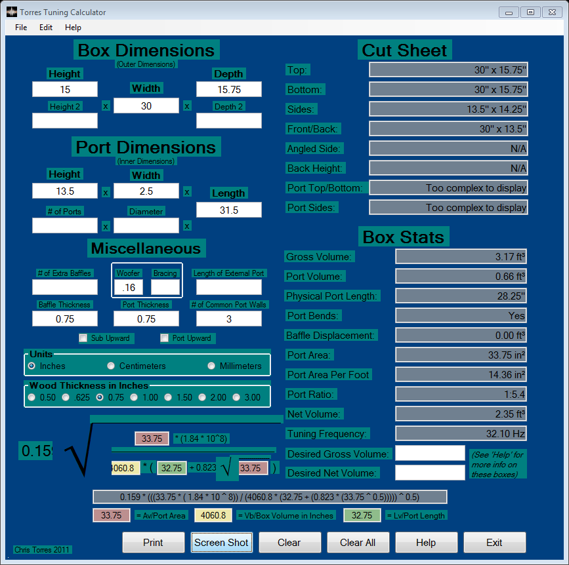The image size is (569, 565).
Task: Open the Edit menu
Action: coord(46,28)
